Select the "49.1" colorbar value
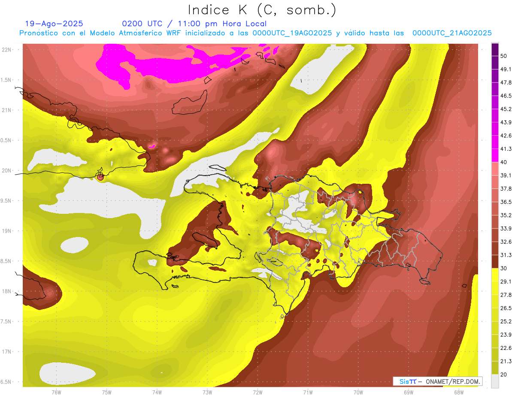515x398 pixels. click(506, 70)
